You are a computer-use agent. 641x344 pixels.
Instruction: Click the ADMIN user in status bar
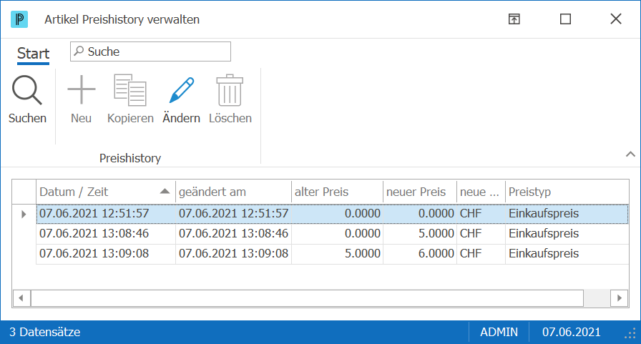499,332
